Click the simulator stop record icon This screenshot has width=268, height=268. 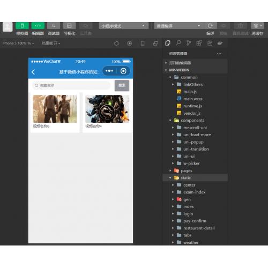tap(130, 43)
